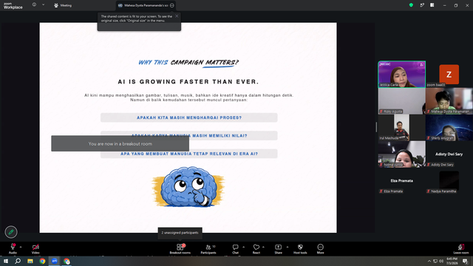
Task: Click the thinking brain illustration on slide
Action: point(188,186)
